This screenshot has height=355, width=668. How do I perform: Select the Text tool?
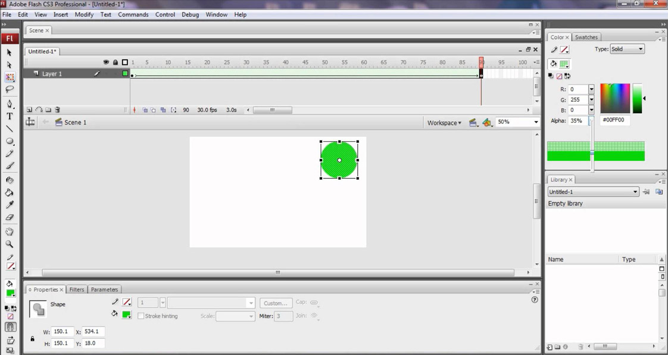tap(10, 116)
